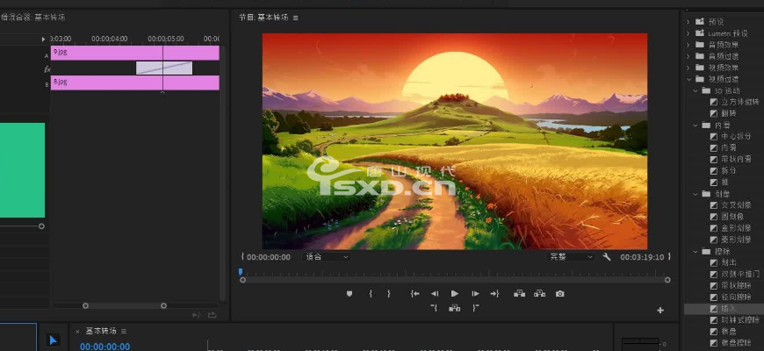Screen dimensions: 764x351
Task: Click the Mark Out brace button
Action: (389, 294)
